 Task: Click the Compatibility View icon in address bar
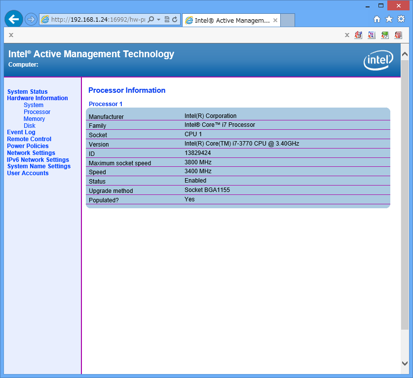point(167,20)
